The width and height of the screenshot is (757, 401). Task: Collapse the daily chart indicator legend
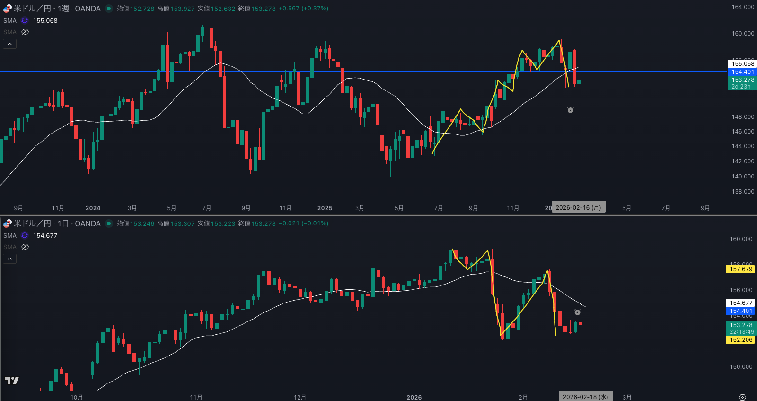[x=9, y=259]
